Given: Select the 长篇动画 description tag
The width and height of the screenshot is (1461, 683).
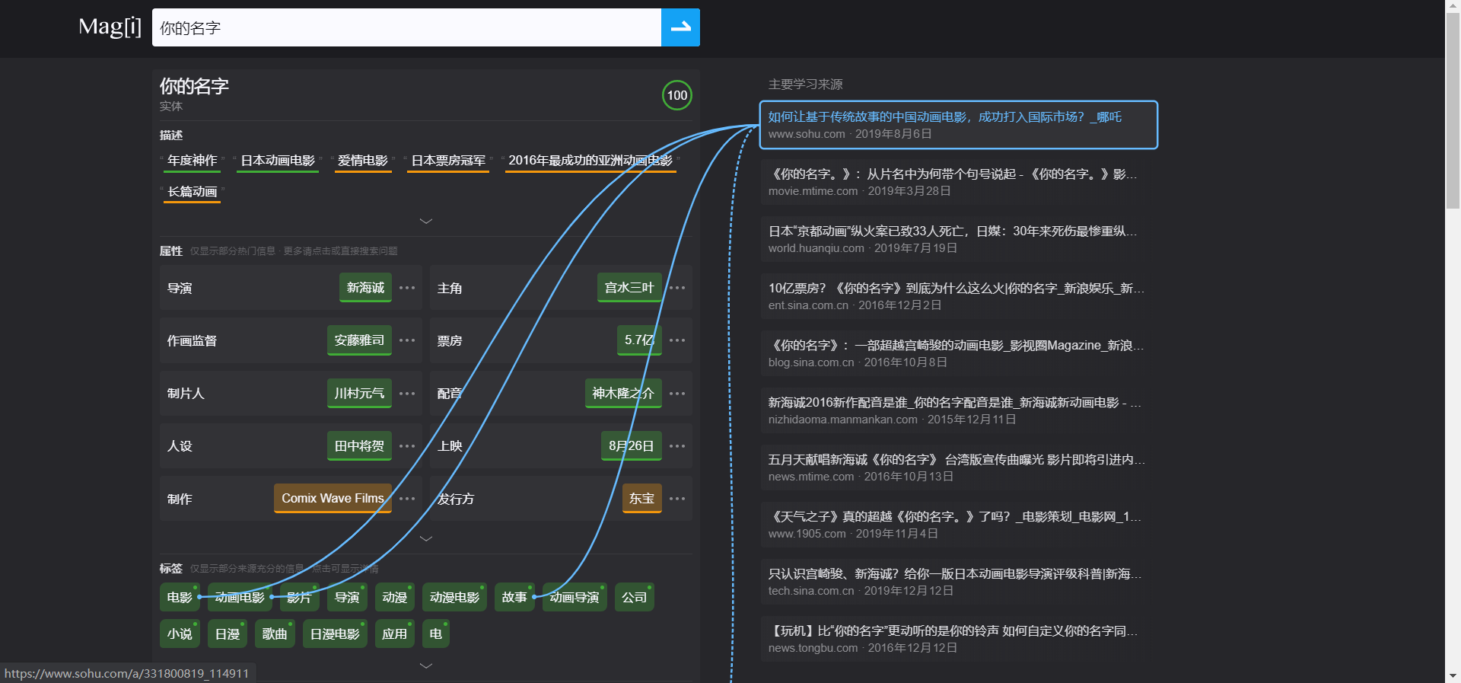Looking at the screenshot, I should pos(193,192).
